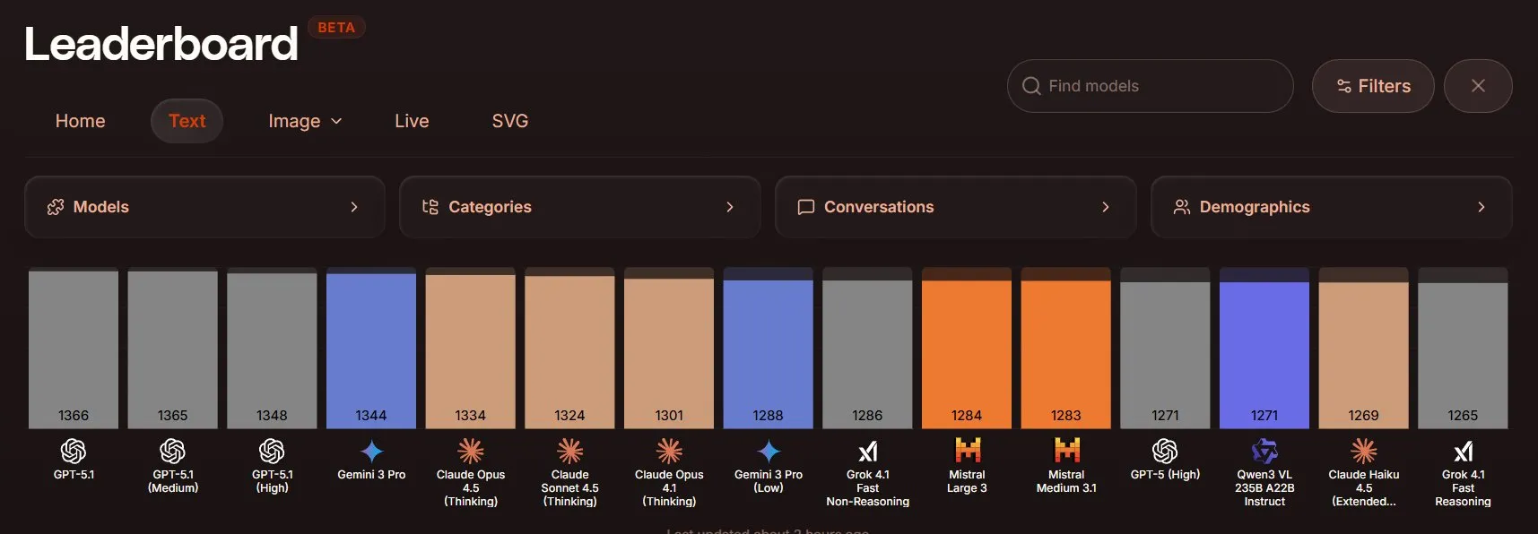1538x534 pixels.
Task: Click the chat bubble icon on Conversations panel
Action: click(805, 207)
